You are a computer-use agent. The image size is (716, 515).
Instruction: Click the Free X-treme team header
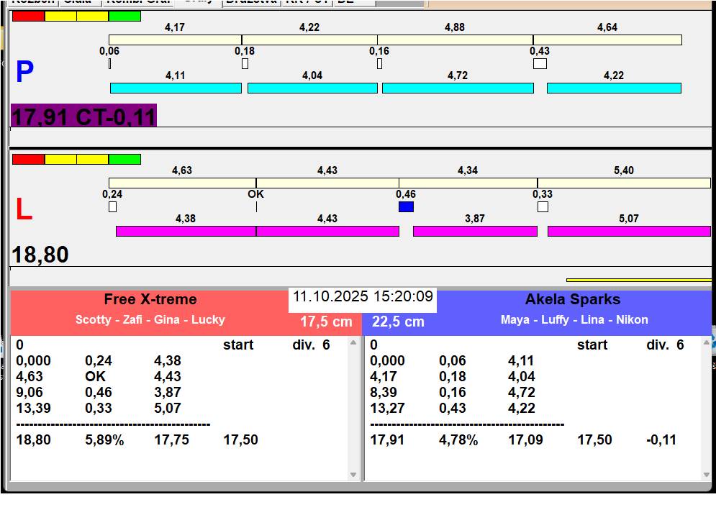(150, 300)
